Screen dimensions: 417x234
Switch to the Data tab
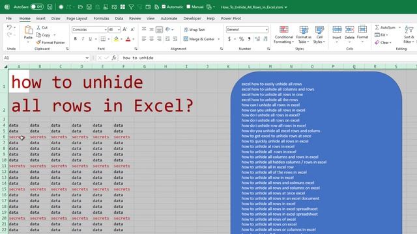[119, 18]
